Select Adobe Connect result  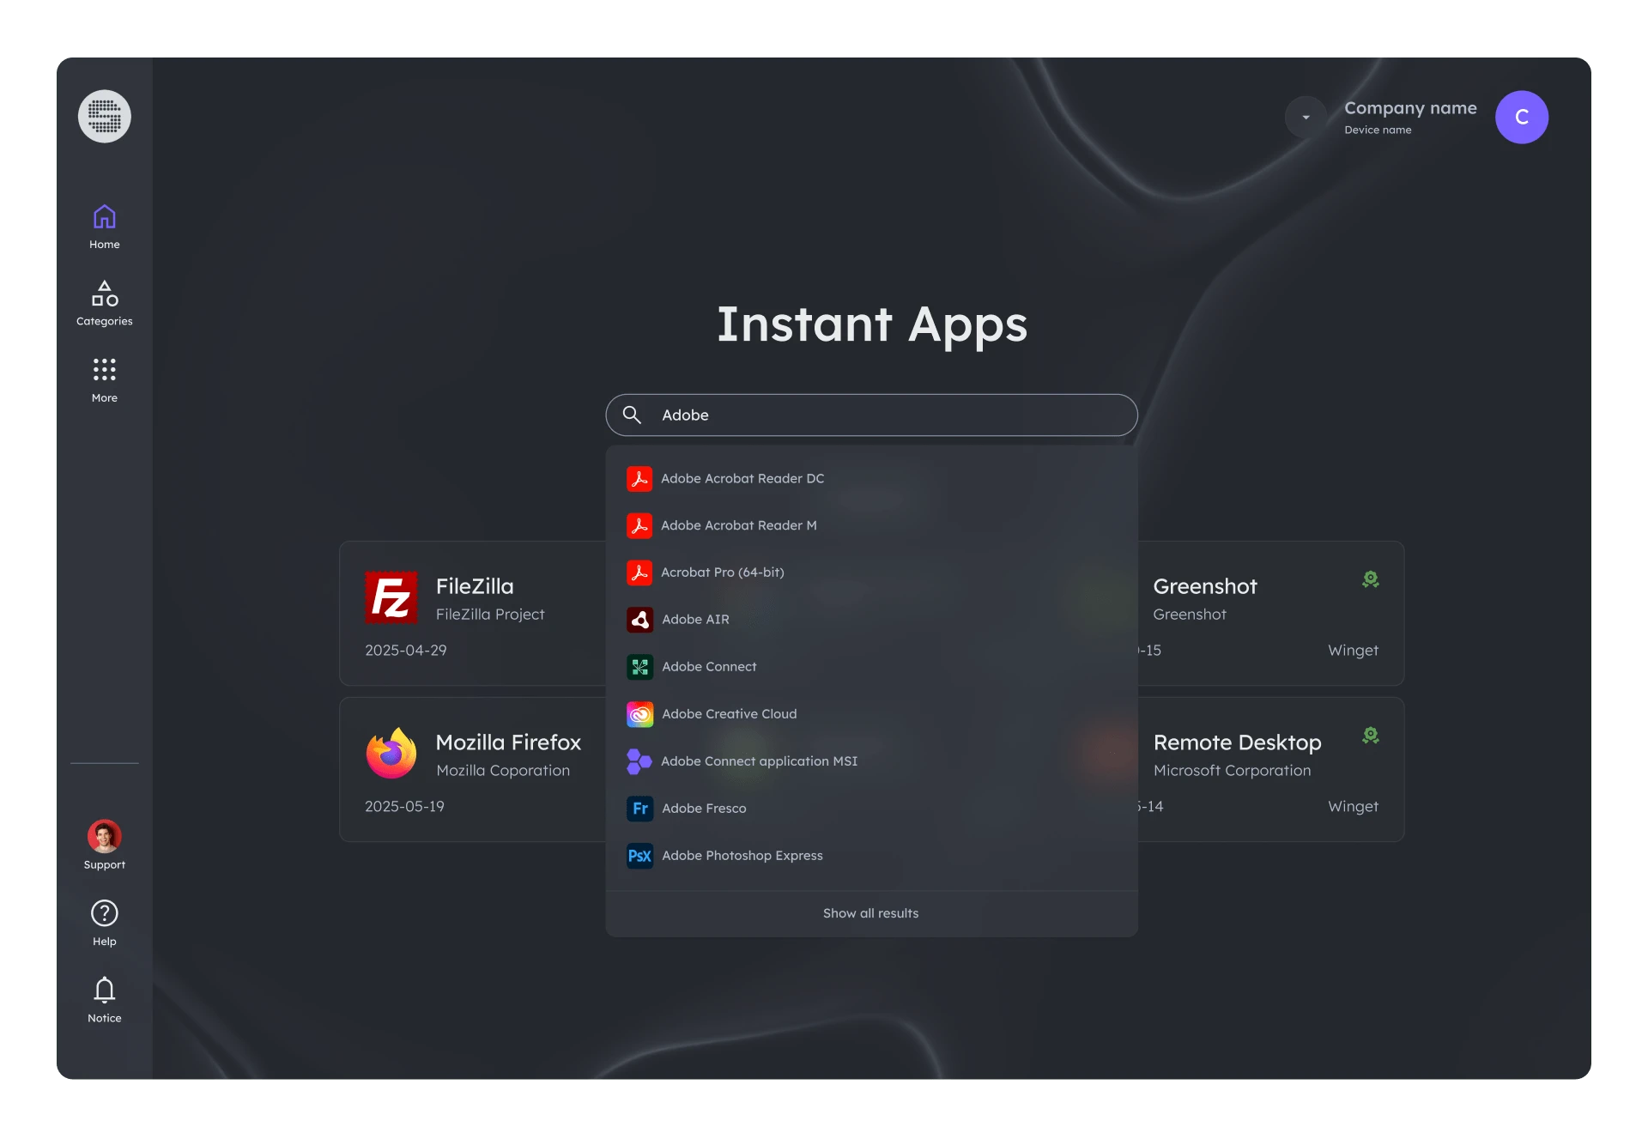click(872, 667)
